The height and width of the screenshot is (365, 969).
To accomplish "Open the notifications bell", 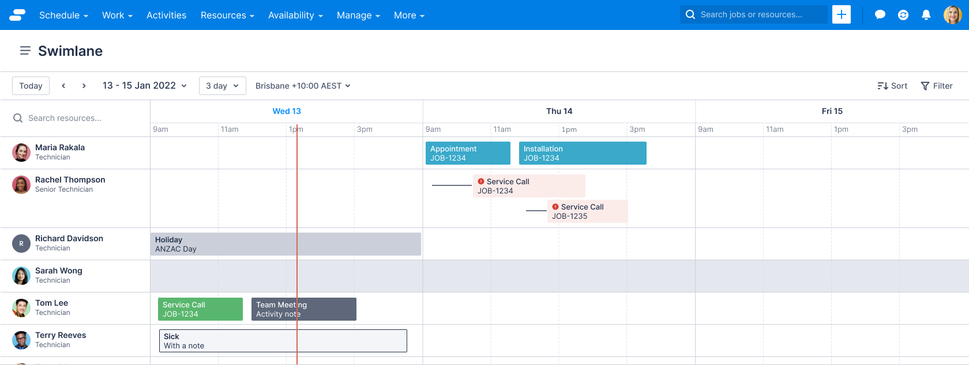I will pyautogui.click(x=926, y=15).
